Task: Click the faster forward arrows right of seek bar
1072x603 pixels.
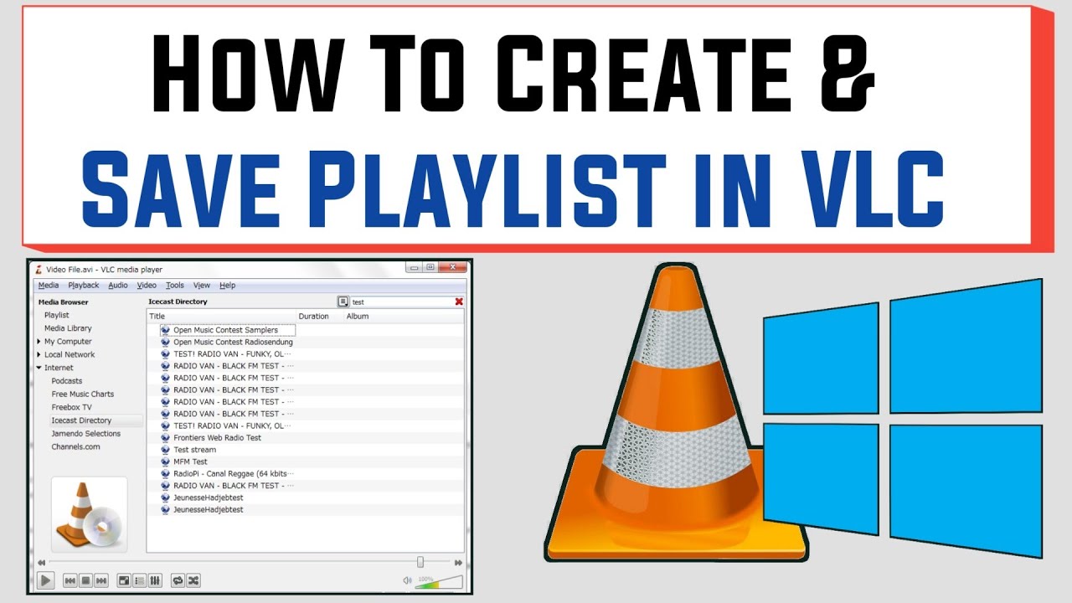Action: (x=458, y=563)
